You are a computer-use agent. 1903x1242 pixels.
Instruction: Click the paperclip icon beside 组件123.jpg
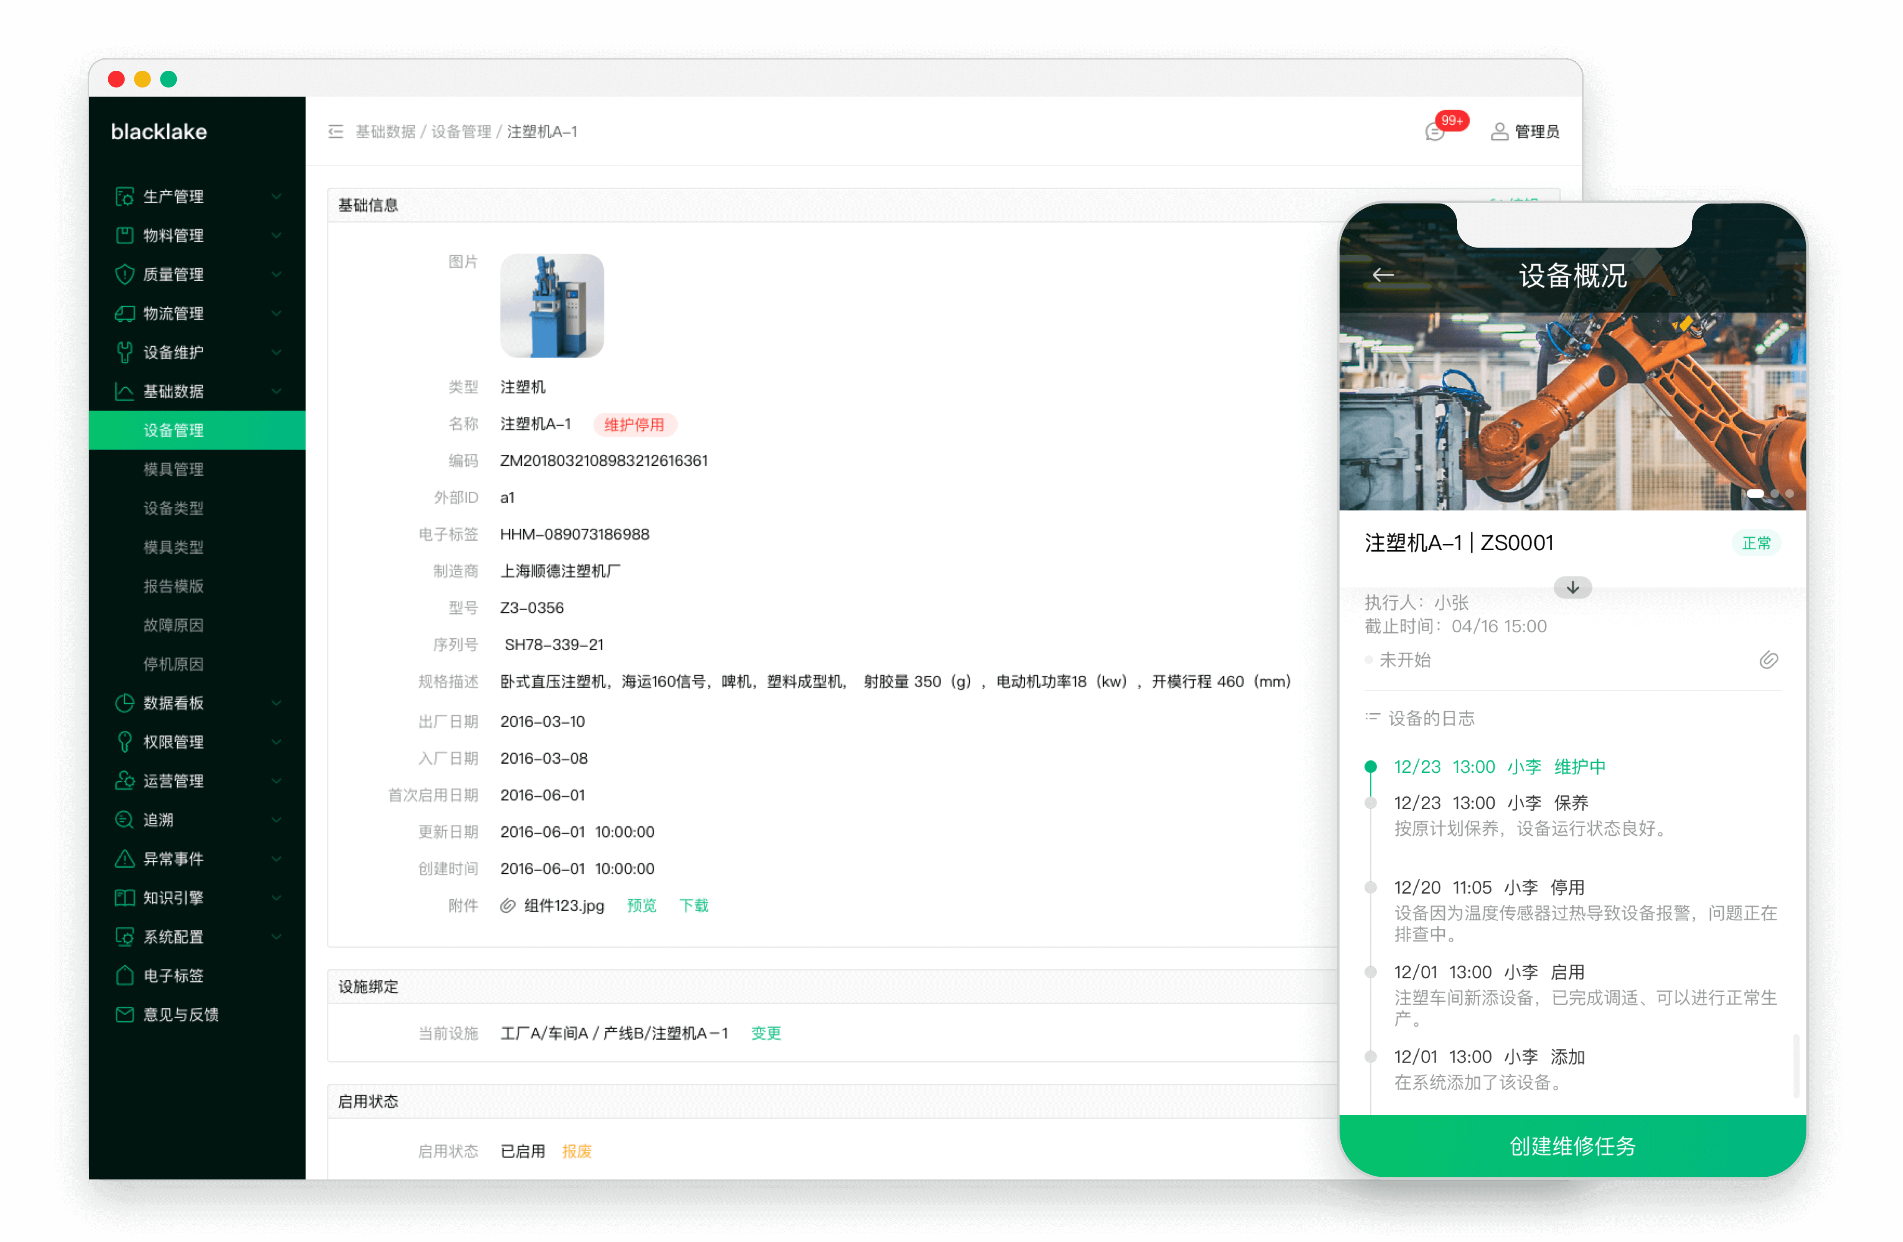tap(508, 906)
